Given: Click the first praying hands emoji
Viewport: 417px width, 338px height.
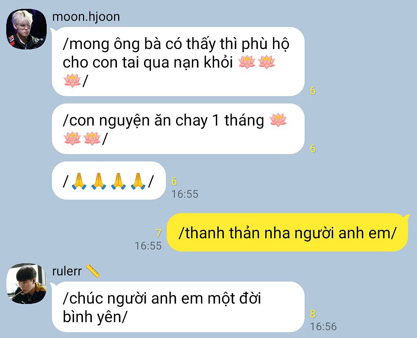Looking at the screenshot, I should pyautogui.click(x=79, y=181).
